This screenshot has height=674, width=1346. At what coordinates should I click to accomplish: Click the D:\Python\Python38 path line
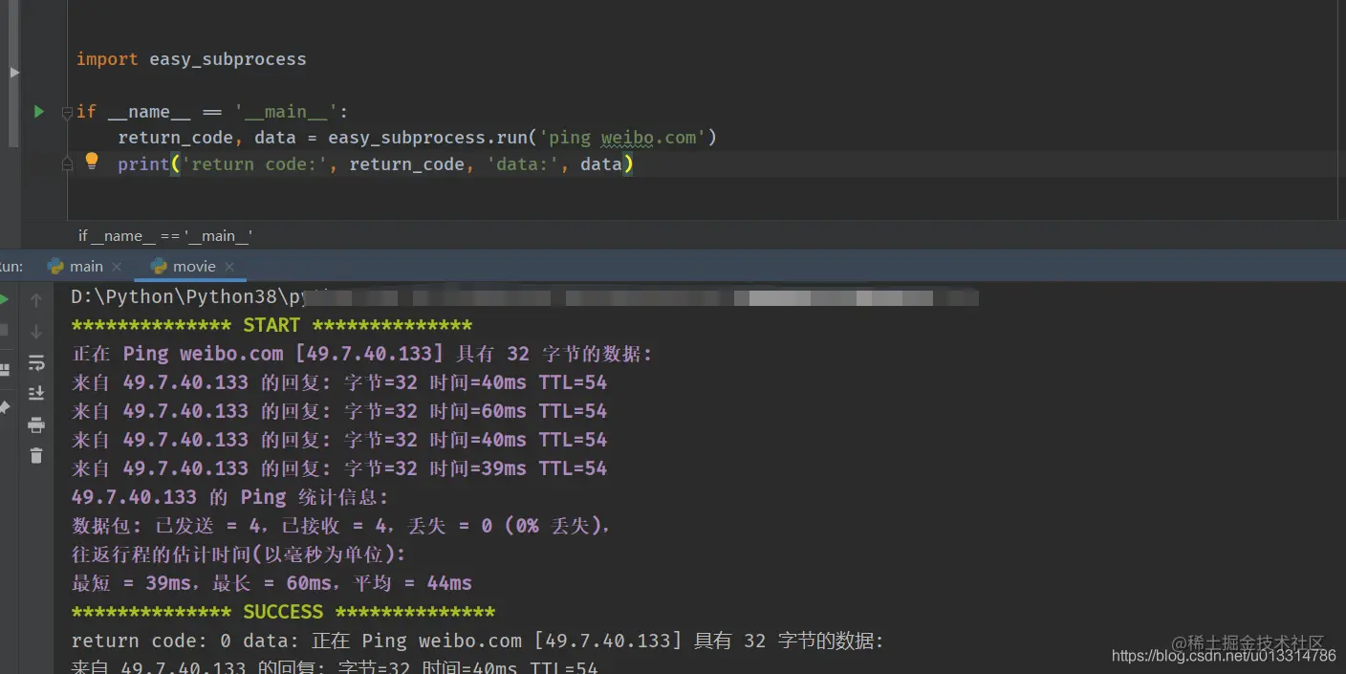pyautogui.click(x=525, y=297)
